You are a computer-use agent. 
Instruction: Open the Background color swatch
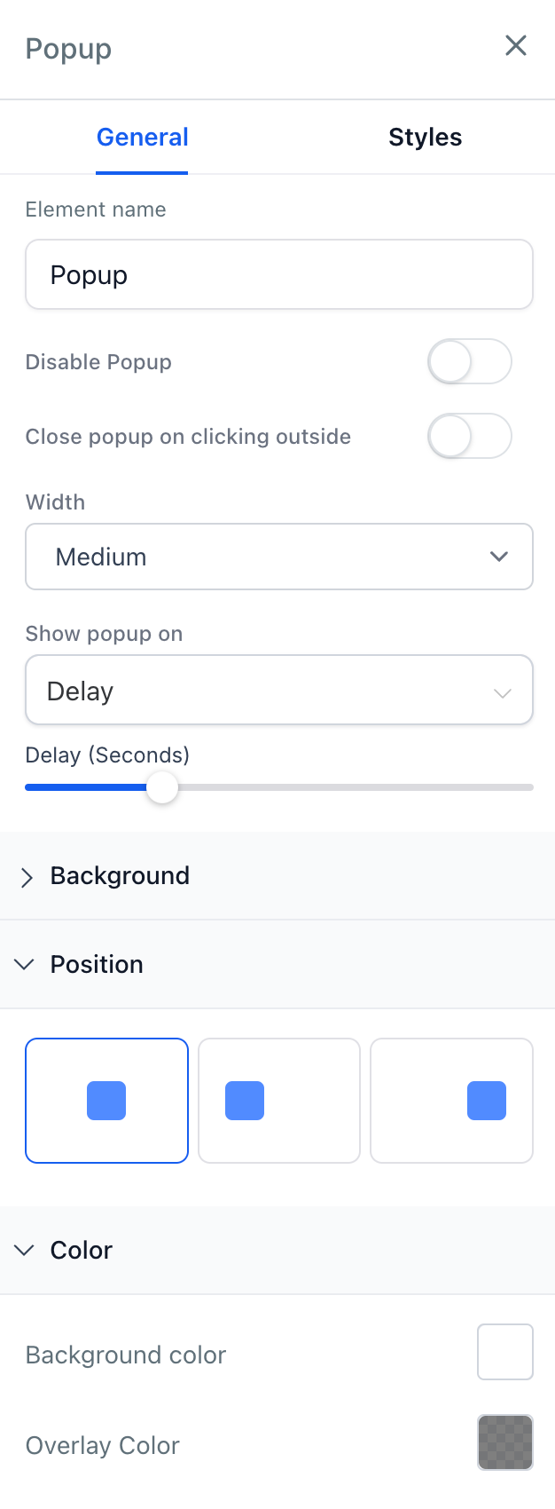tap(504, 1352)
